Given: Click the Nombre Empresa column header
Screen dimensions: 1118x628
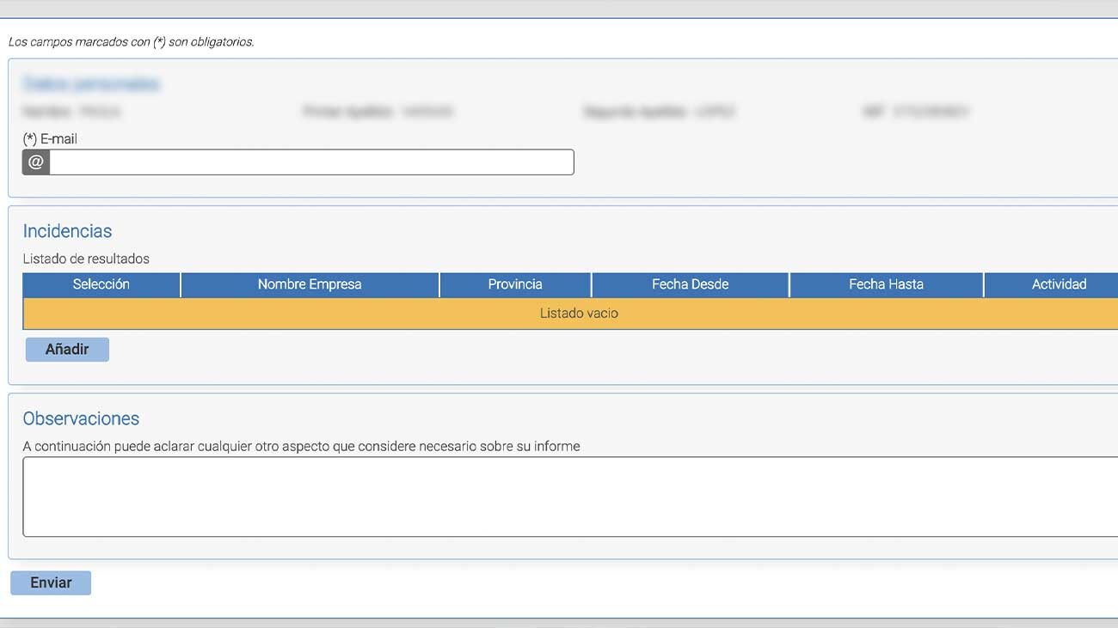Looking at the screenshot, I should (310, 284).
